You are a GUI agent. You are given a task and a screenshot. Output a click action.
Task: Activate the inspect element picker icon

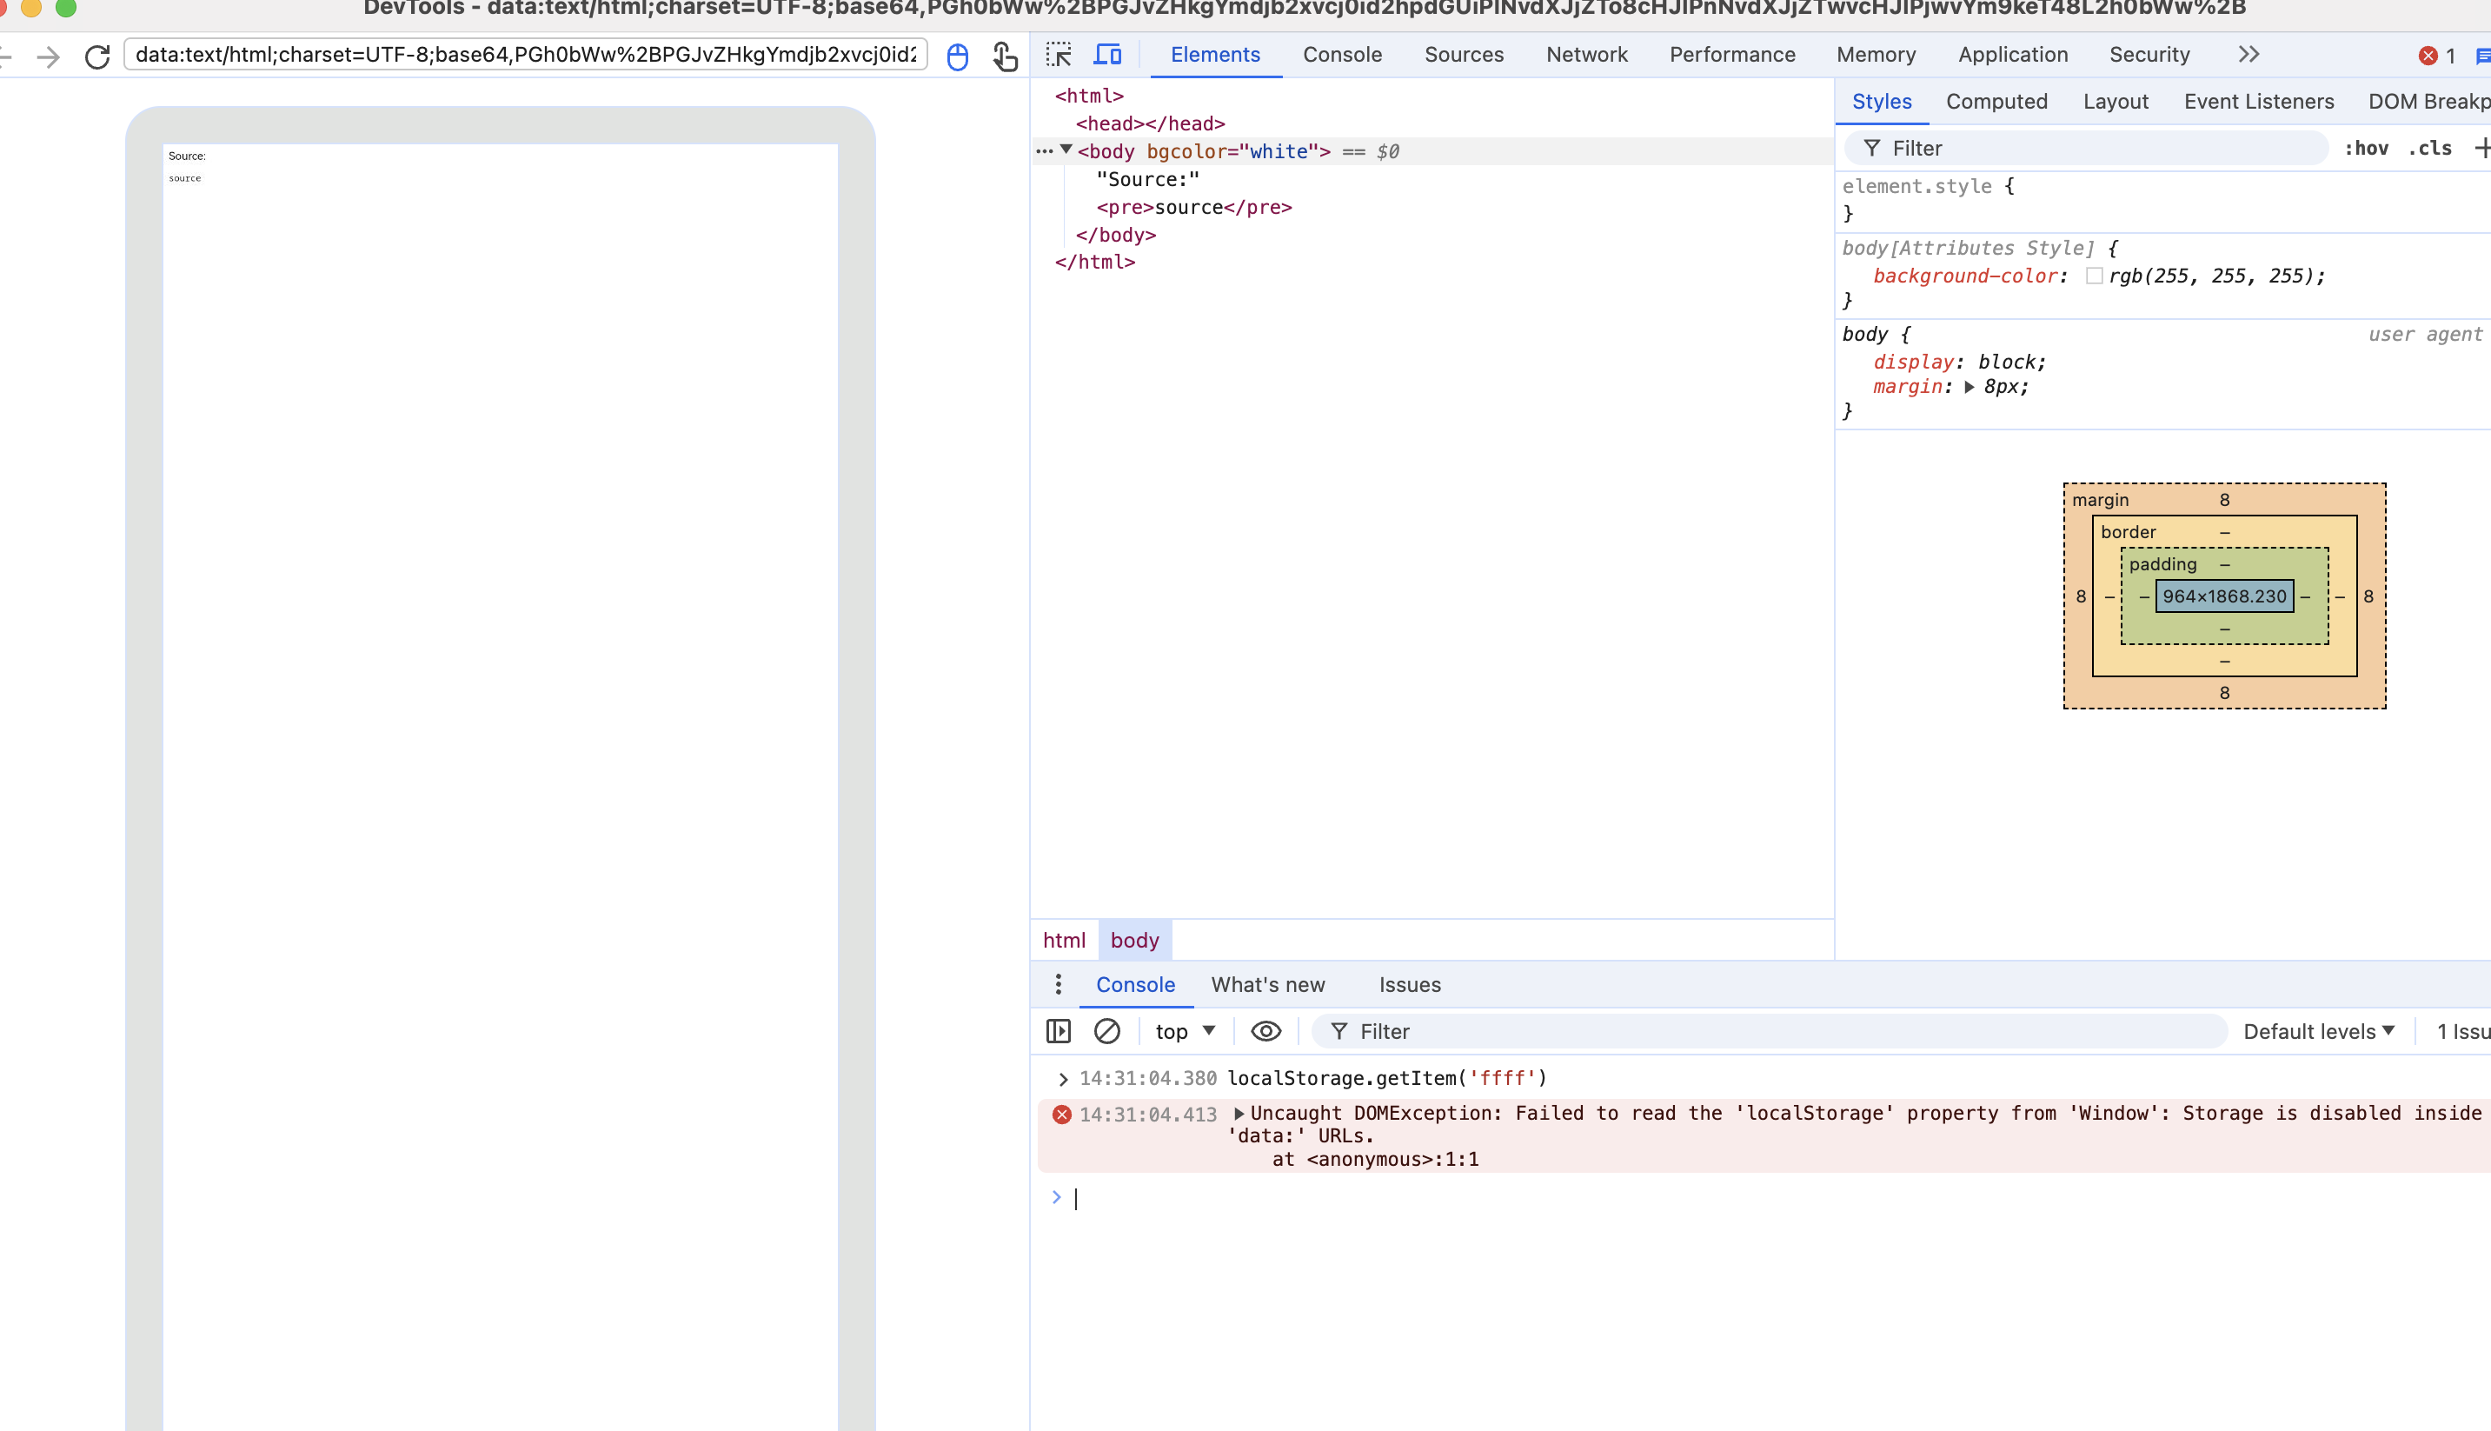click(x=1059, y=55)
